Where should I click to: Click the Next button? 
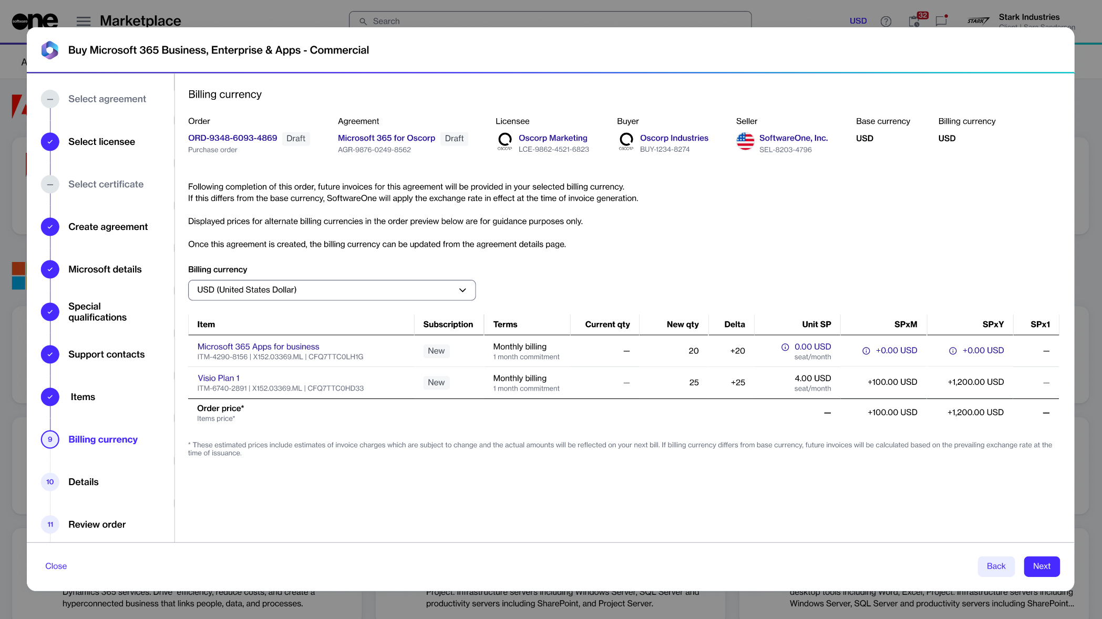(x=1041, y=566)
